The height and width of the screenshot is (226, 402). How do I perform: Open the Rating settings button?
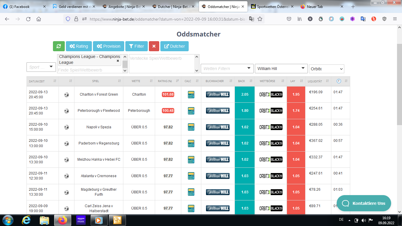(79, 46)
